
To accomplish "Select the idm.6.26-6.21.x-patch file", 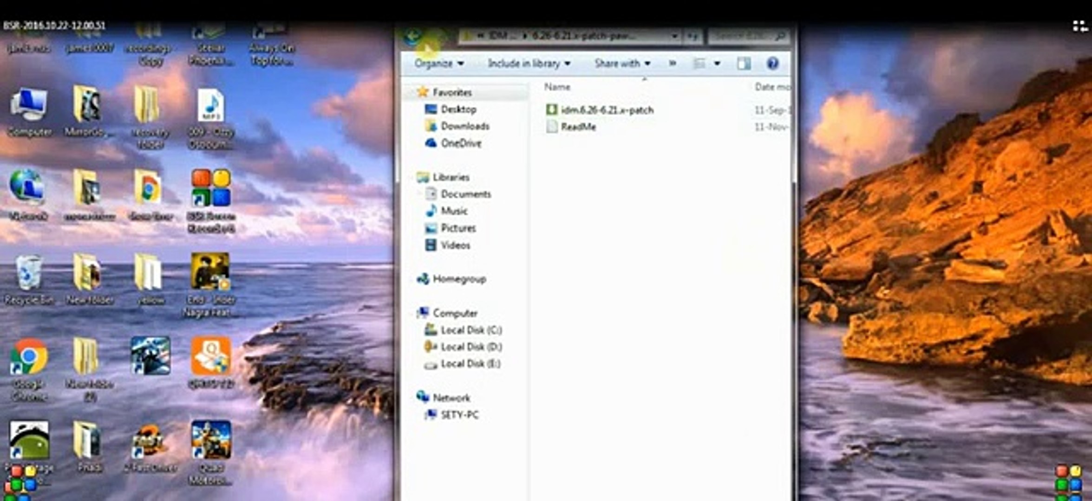I will (x=600, y=110).
